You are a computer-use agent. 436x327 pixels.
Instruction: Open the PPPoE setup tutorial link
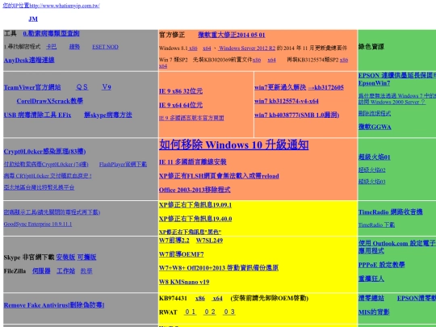[382, 265]
